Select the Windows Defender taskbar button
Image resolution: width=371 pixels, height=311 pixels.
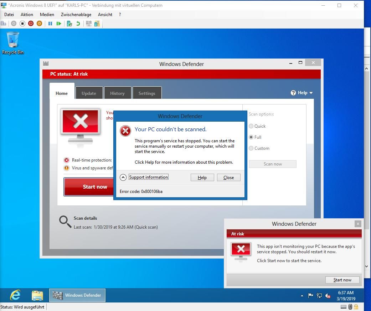77,295
